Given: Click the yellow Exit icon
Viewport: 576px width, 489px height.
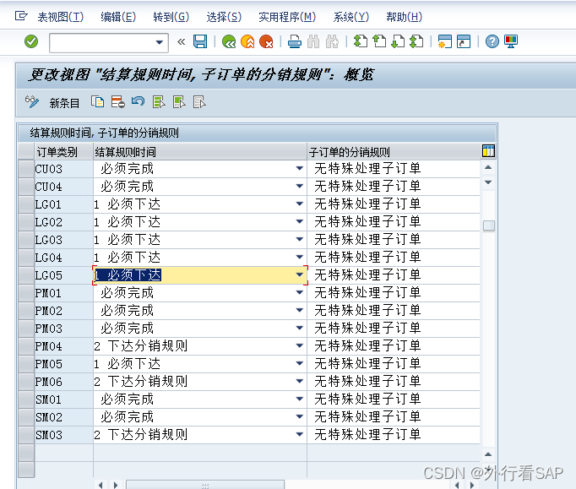Looking at the screenshot, I should click(x=247, y=41).
